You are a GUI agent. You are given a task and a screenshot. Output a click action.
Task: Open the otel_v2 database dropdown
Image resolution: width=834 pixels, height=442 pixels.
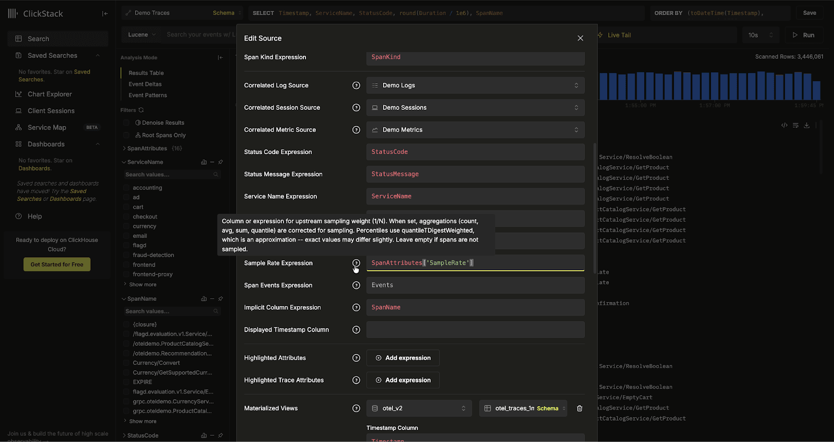[x=419, y=409]
